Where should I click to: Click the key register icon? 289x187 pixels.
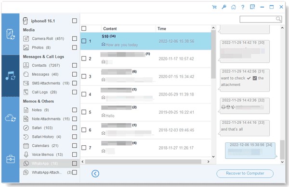(x=224, y=7)
